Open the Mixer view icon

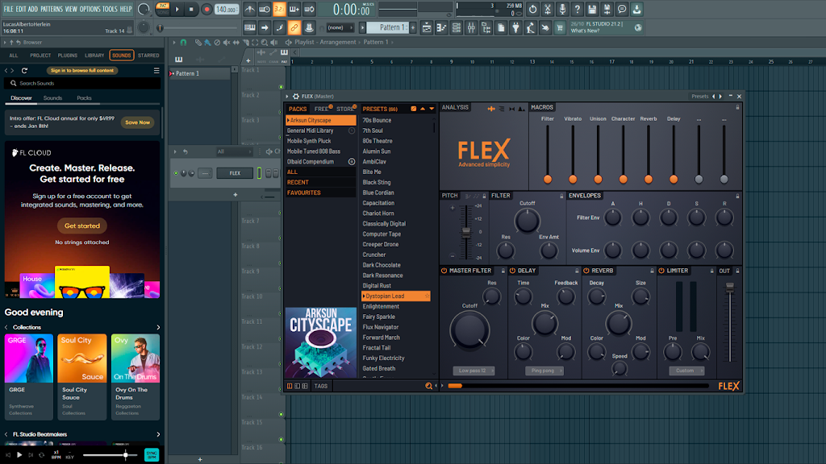(x=471, y=27)
